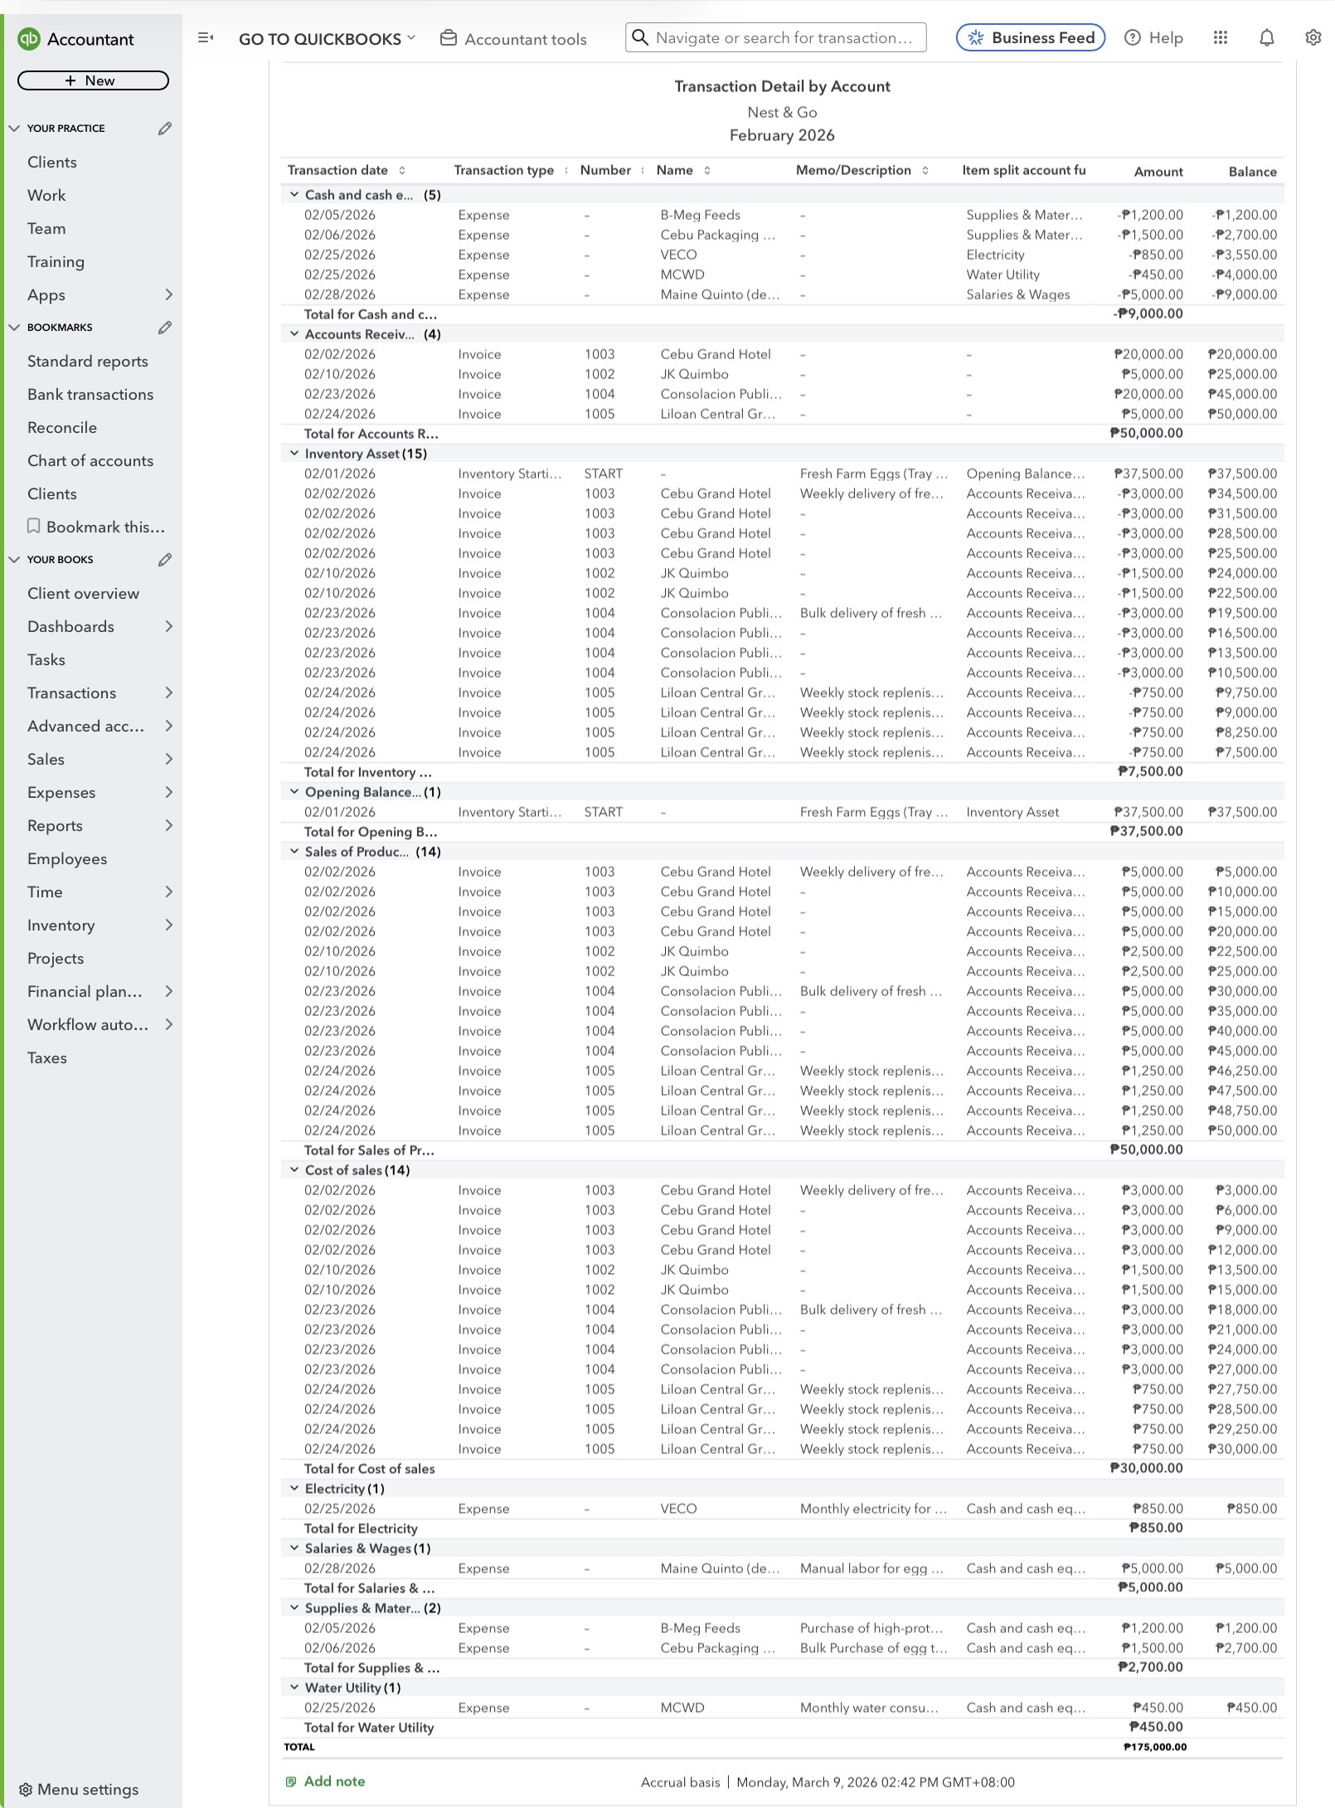The width and height of the screenshot is (1335, 1808).
Task: Collapse the Inventory Asset group
Action: (x=294, y=453)
